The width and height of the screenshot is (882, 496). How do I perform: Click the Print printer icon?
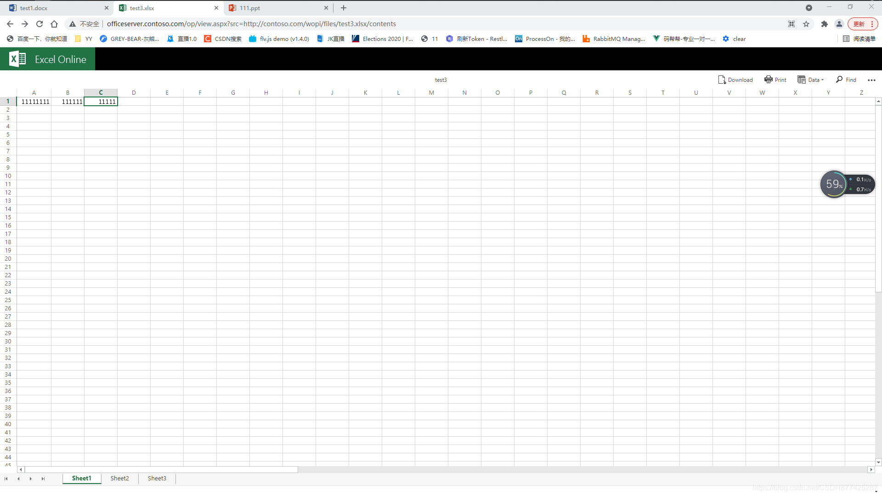coord(768,80)
